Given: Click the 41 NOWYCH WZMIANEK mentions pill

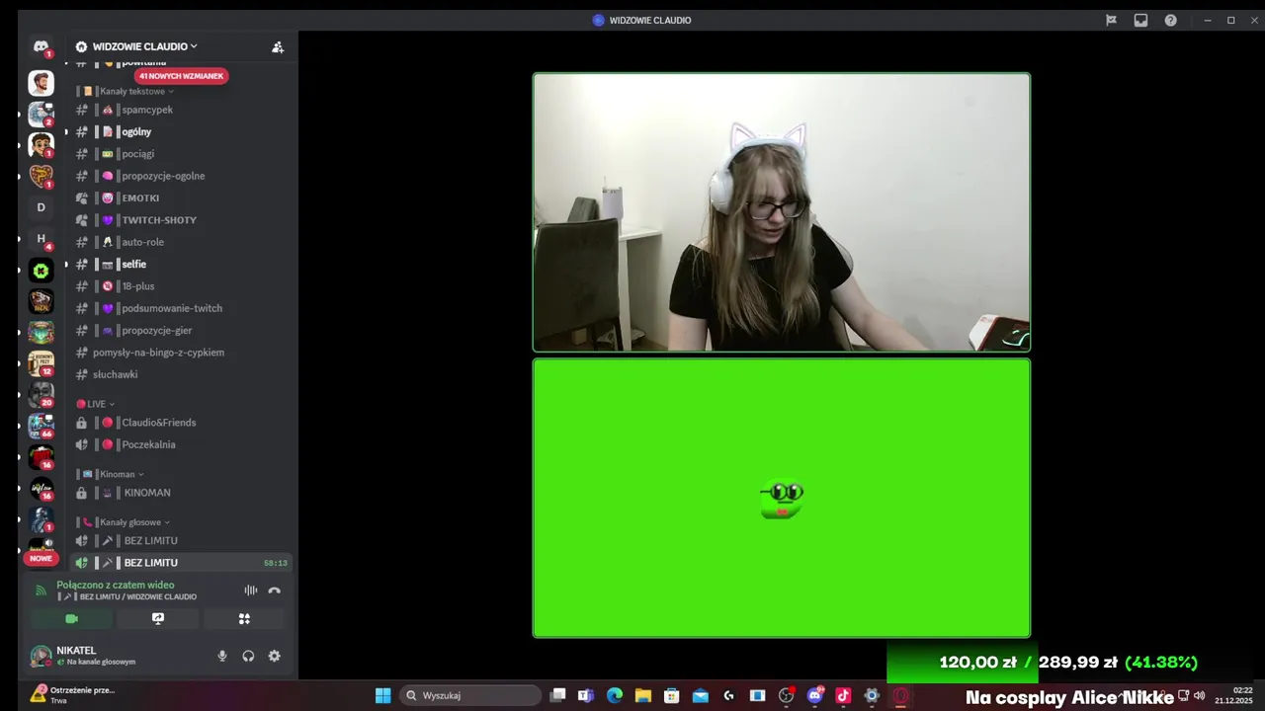Looking at the screenshot, I should click(181, 76).
